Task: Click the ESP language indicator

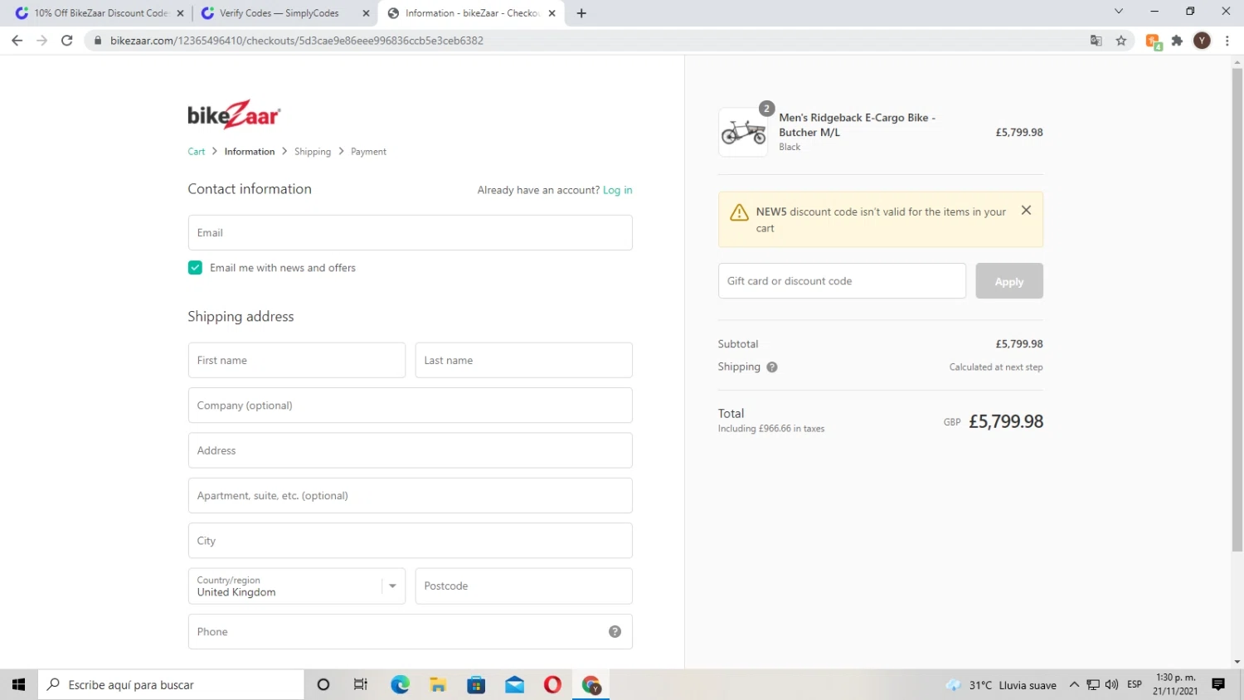Action: [x=1135, y=684]
